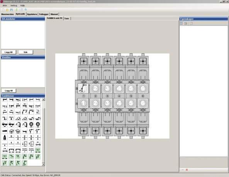This screenshot has height=177, width=229.
Task: Click the Funktioner list scroll up arrow
Action: tap(43, 100)
